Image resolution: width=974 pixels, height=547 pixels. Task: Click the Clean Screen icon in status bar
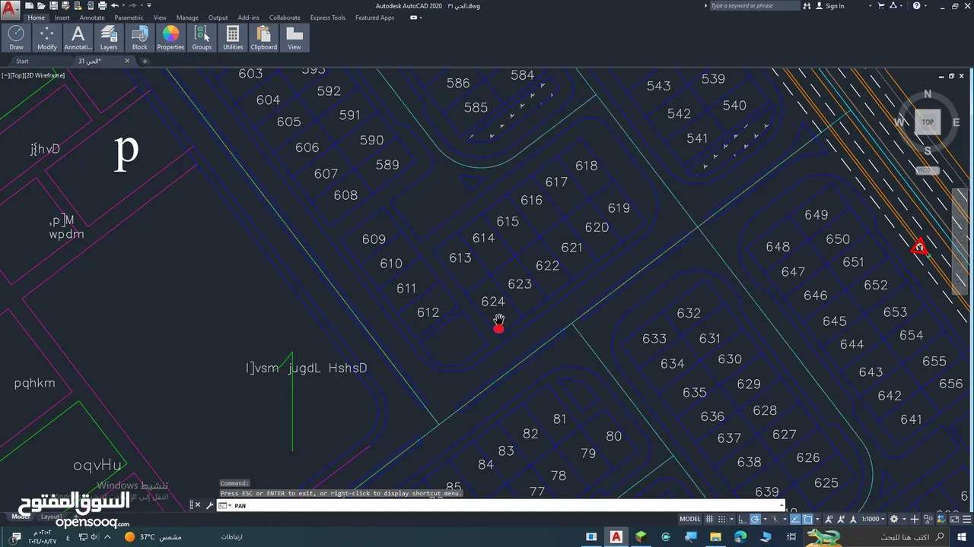click(954, 519)
